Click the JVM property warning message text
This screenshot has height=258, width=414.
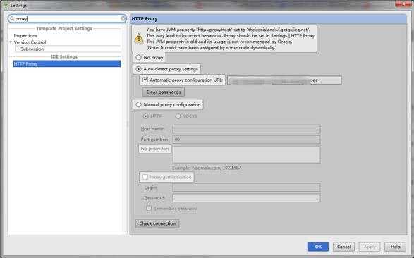(x=231, y=39)
